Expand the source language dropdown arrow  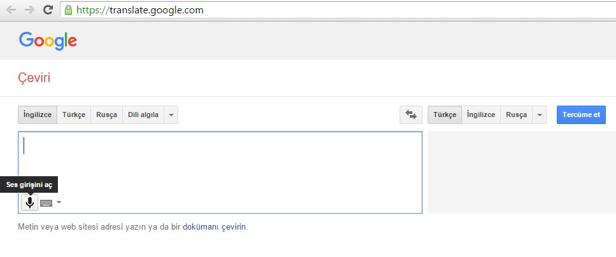pos(171,115)
